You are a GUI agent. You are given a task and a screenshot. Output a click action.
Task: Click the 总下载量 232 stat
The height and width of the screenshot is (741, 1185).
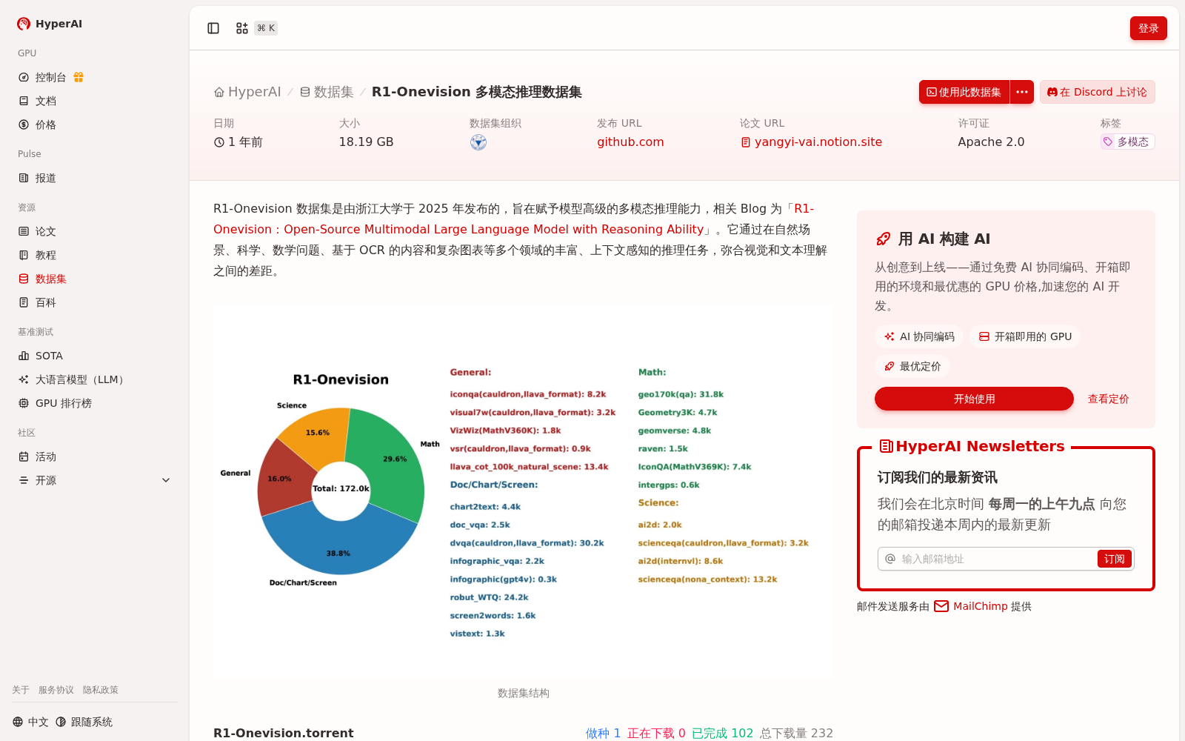click(x=796, y=733)
